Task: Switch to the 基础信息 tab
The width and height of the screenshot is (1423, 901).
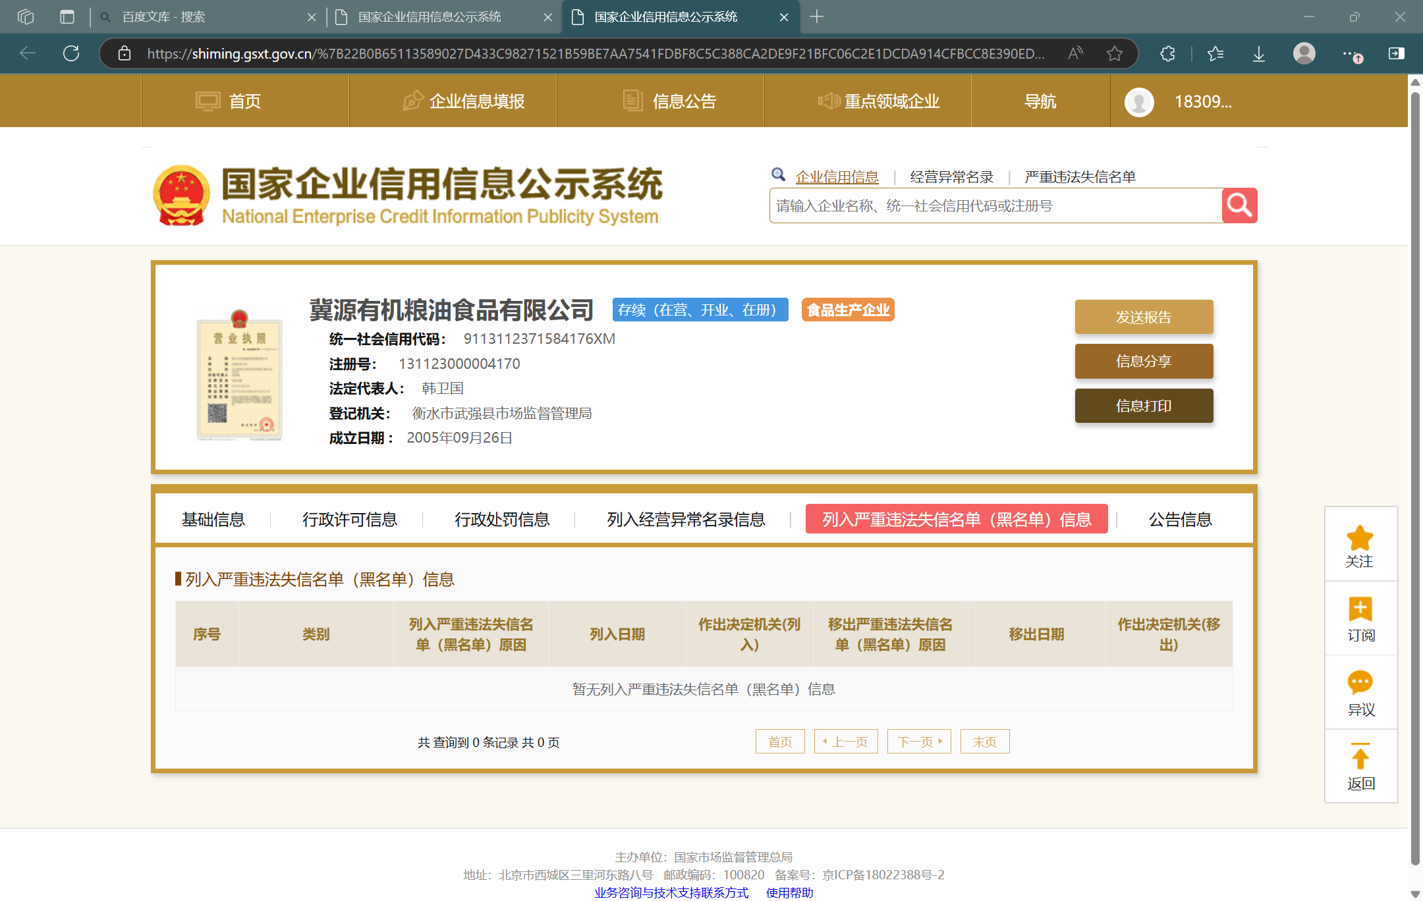Action: (213, 520)
